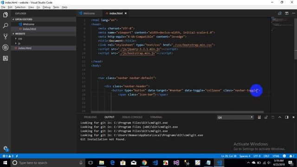The height and width of the screenshot is (167, 297).
Task: Open the Manage gear menu
Action: tap(6, 148)
